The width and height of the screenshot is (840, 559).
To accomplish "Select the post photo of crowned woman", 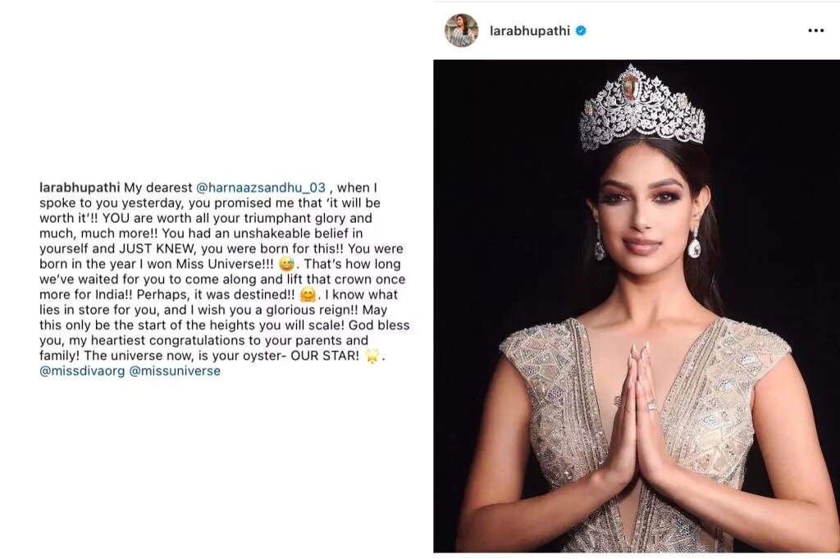I will [x=637, y=306].
